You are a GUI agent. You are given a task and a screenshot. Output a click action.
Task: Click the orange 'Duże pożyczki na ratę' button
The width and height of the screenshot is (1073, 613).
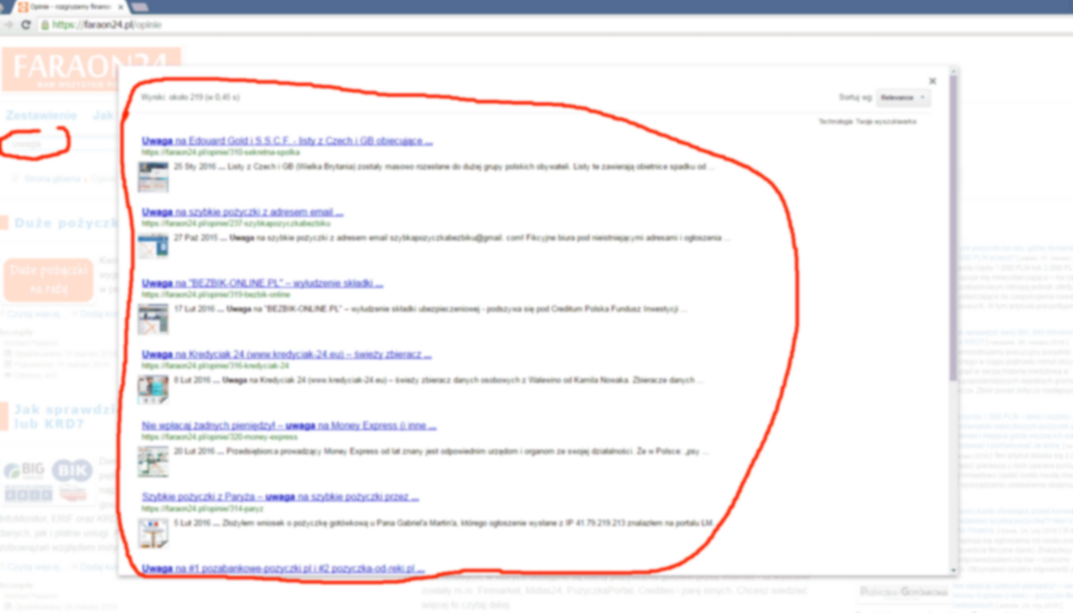click(48, 279)
